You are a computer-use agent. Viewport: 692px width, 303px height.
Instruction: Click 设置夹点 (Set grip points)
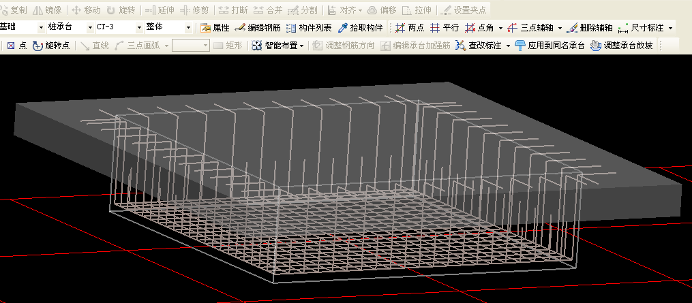(x=464, y=10)
